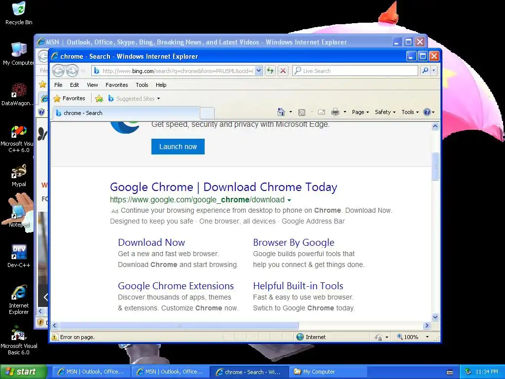Switch to first MSN taskbar button
Screen dimensions: 505x379
pyautogui.click(x=91, y=372)
